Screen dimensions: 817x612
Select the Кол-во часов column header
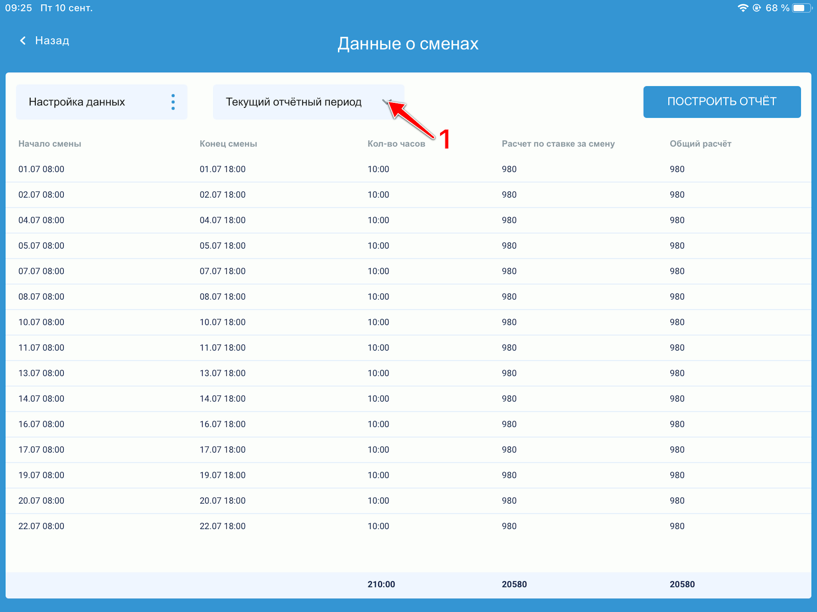(396, 144)
